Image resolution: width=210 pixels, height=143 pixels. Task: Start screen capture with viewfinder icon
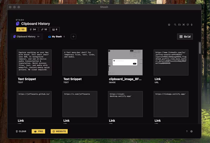(x=183, y=25)
